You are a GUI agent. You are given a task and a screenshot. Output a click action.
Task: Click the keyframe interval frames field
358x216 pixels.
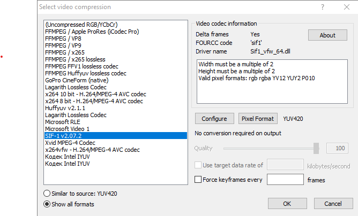click(x=285, y=180)
